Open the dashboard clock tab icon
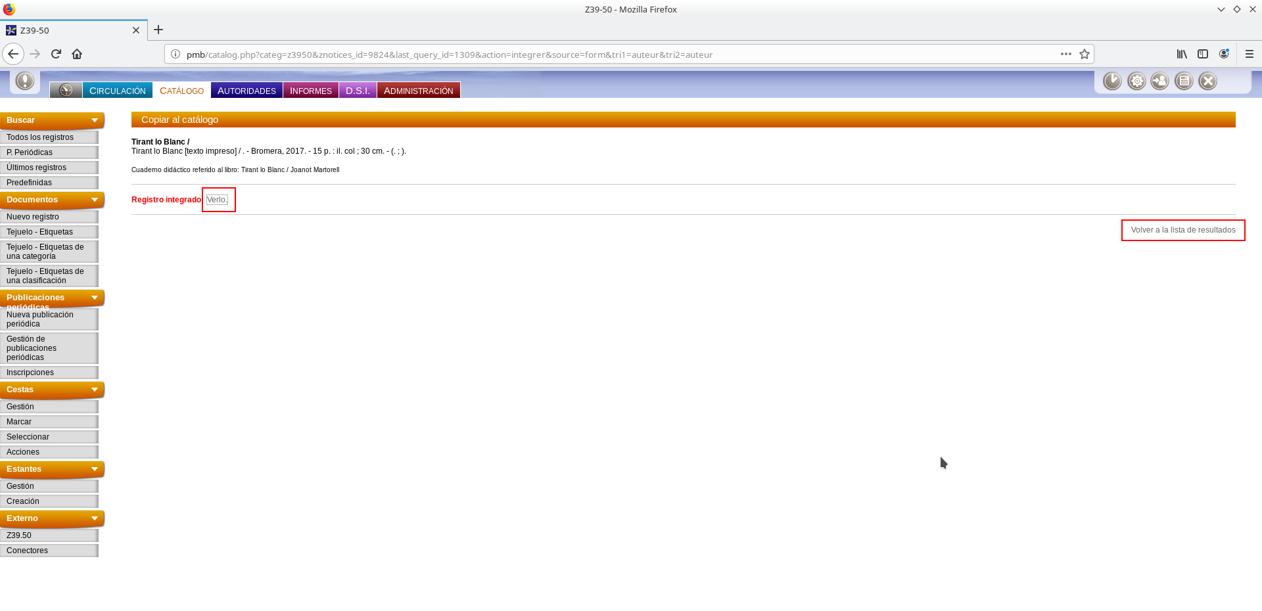 pos(66,90)
